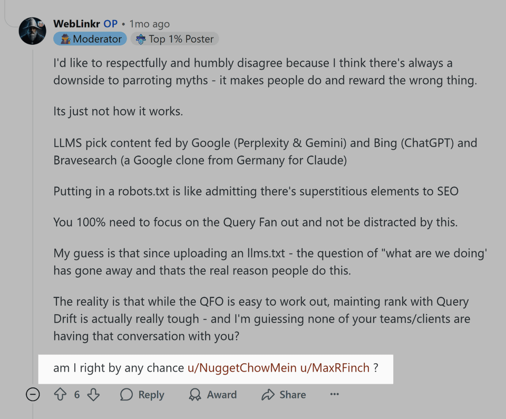Open the Reply box for this comment

point(142,394)
